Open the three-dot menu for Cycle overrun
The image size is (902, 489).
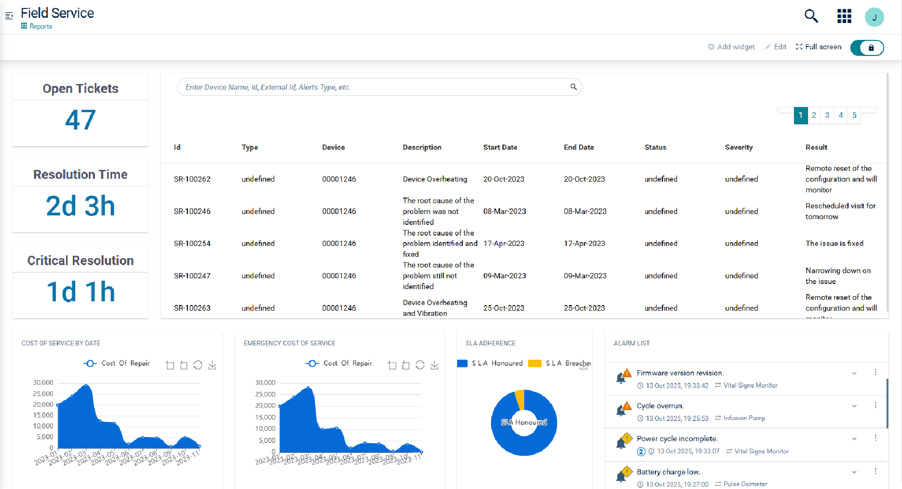click(x=875, y=405)
